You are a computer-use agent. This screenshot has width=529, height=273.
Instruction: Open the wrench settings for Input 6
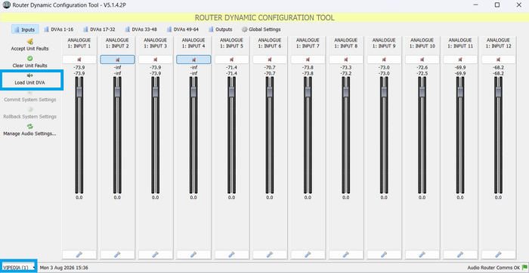tap(270, 254)
